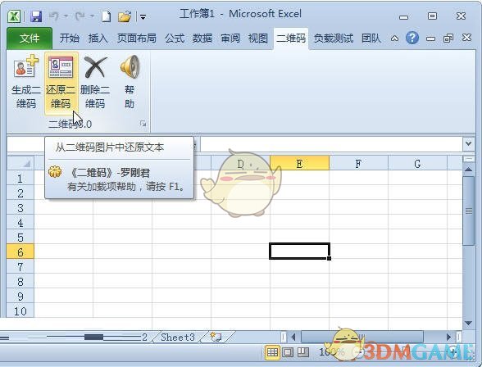This screenshot has height=367, width=482.
Task: Click the vertical scrollbar down arrow
Action: (469, 323)
